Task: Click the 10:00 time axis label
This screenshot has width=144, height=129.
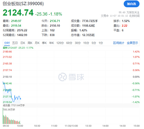Action: pos(20,126)
